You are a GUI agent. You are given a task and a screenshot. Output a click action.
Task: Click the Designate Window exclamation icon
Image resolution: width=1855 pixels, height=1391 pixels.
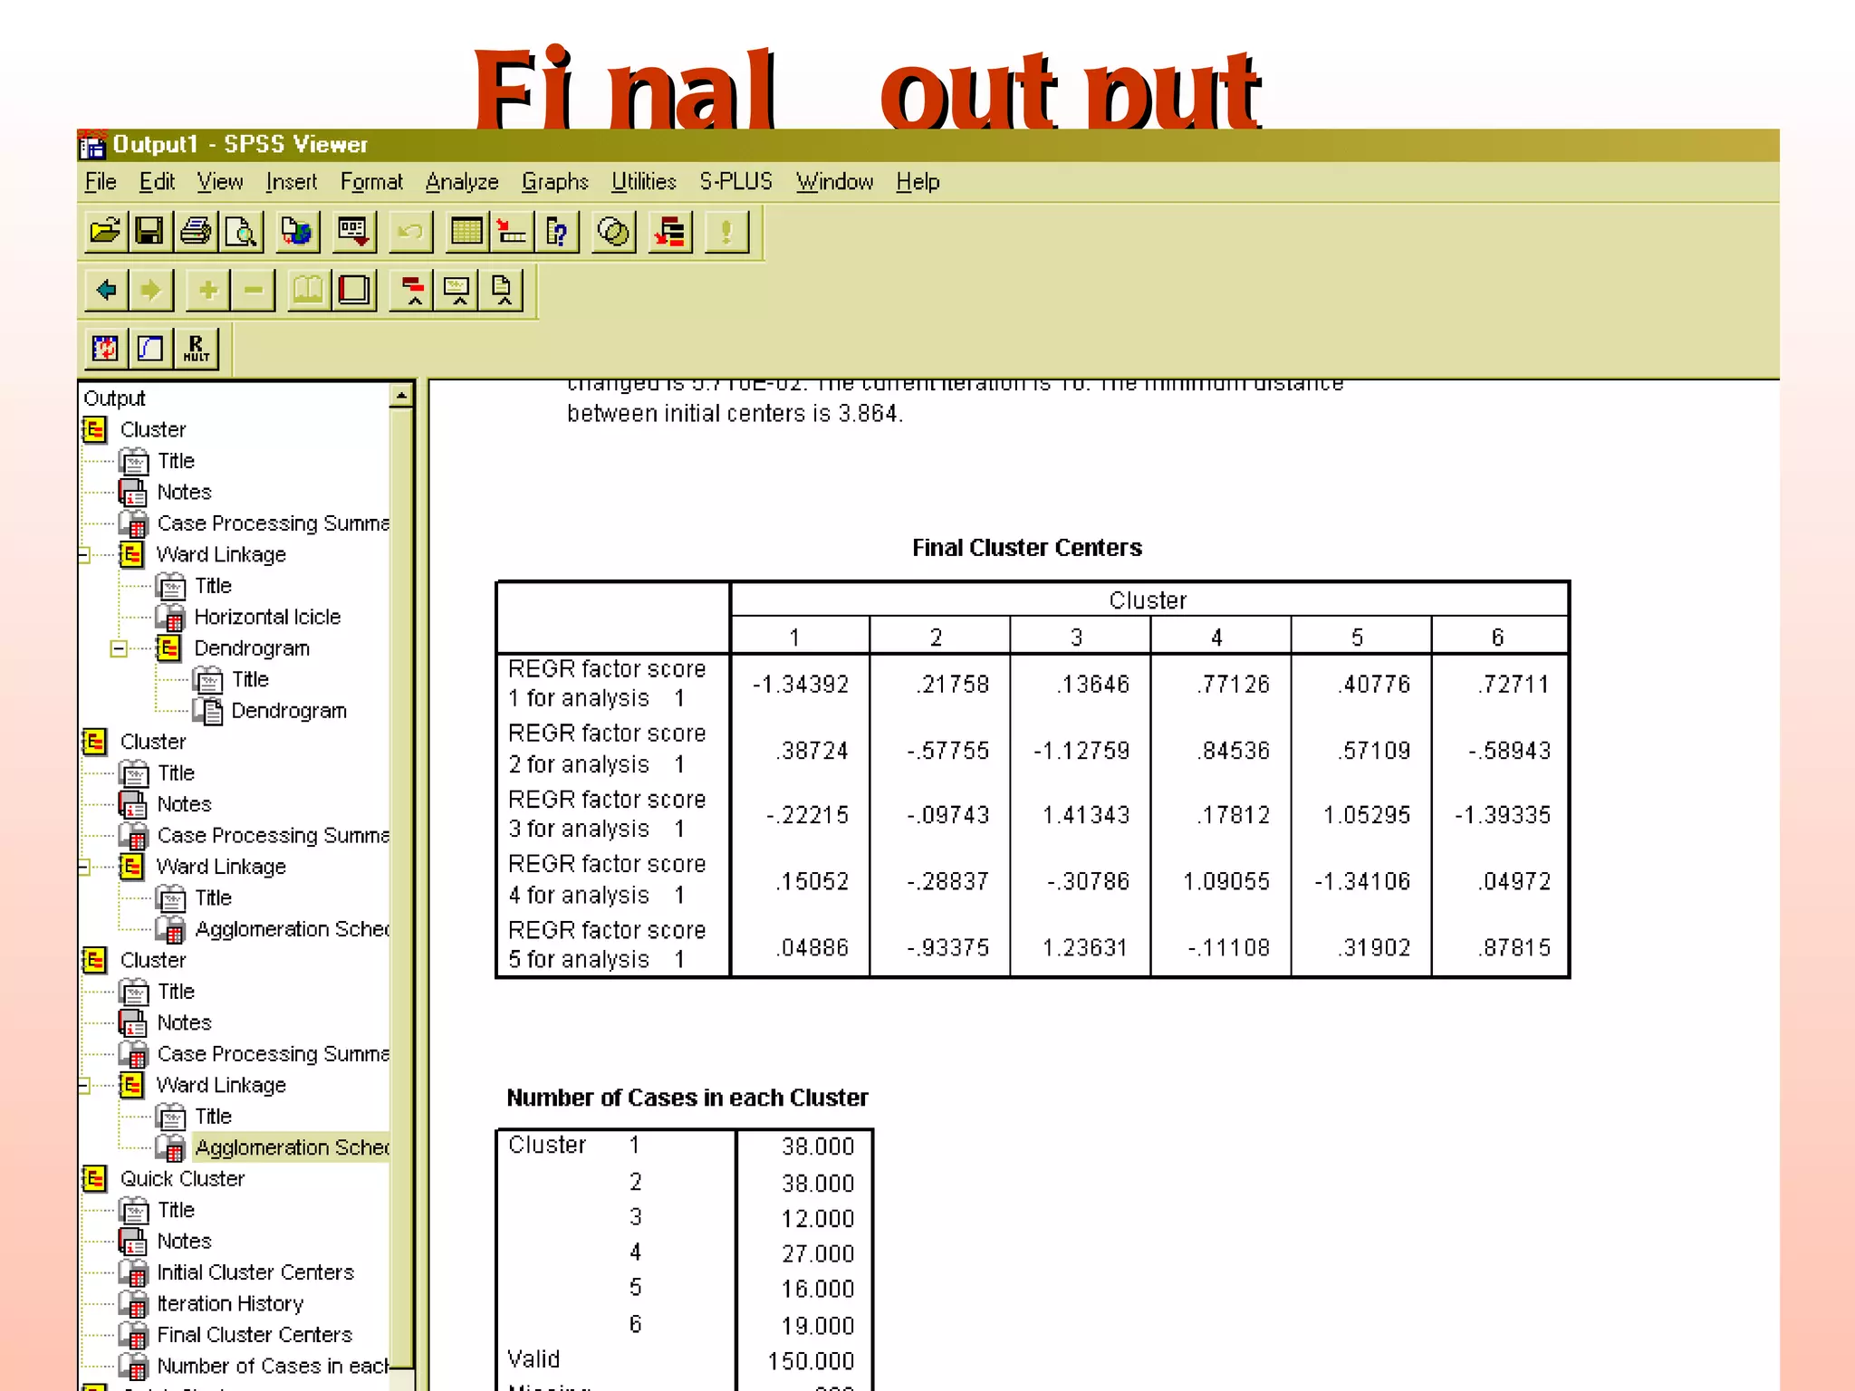(726, 232)
